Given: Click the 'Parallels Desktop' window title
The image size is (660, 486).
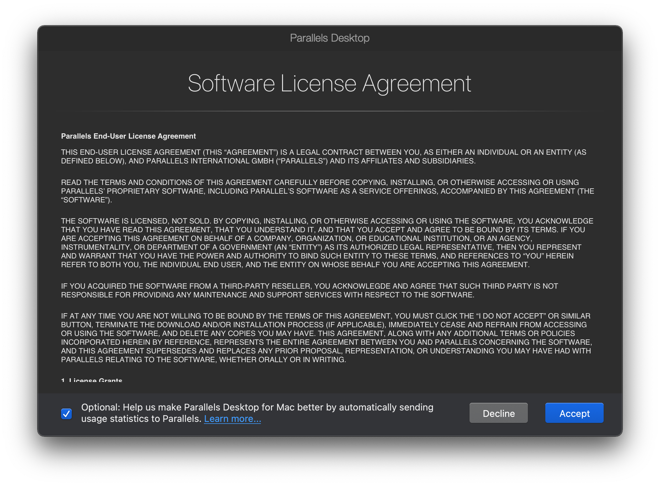Looking at the screenshot, I should pos(330,38).
